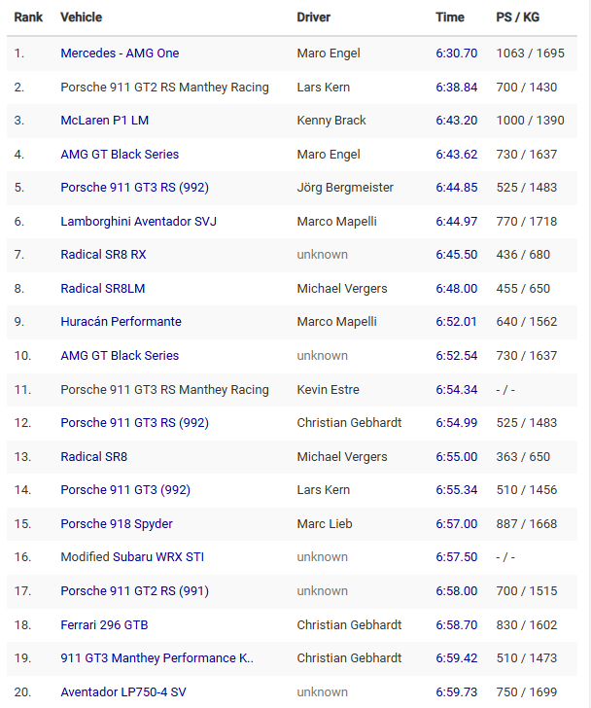
Task: Open the Radical SR8LM vehicle page
Action: coord(103,289)
